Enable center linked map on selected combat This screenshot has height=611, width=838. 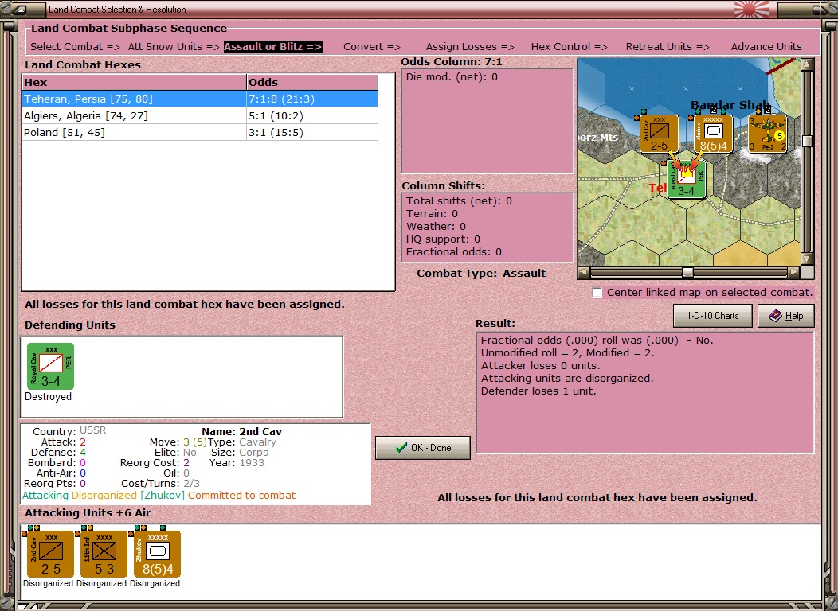pyautogui.click(x=597, y=293)
